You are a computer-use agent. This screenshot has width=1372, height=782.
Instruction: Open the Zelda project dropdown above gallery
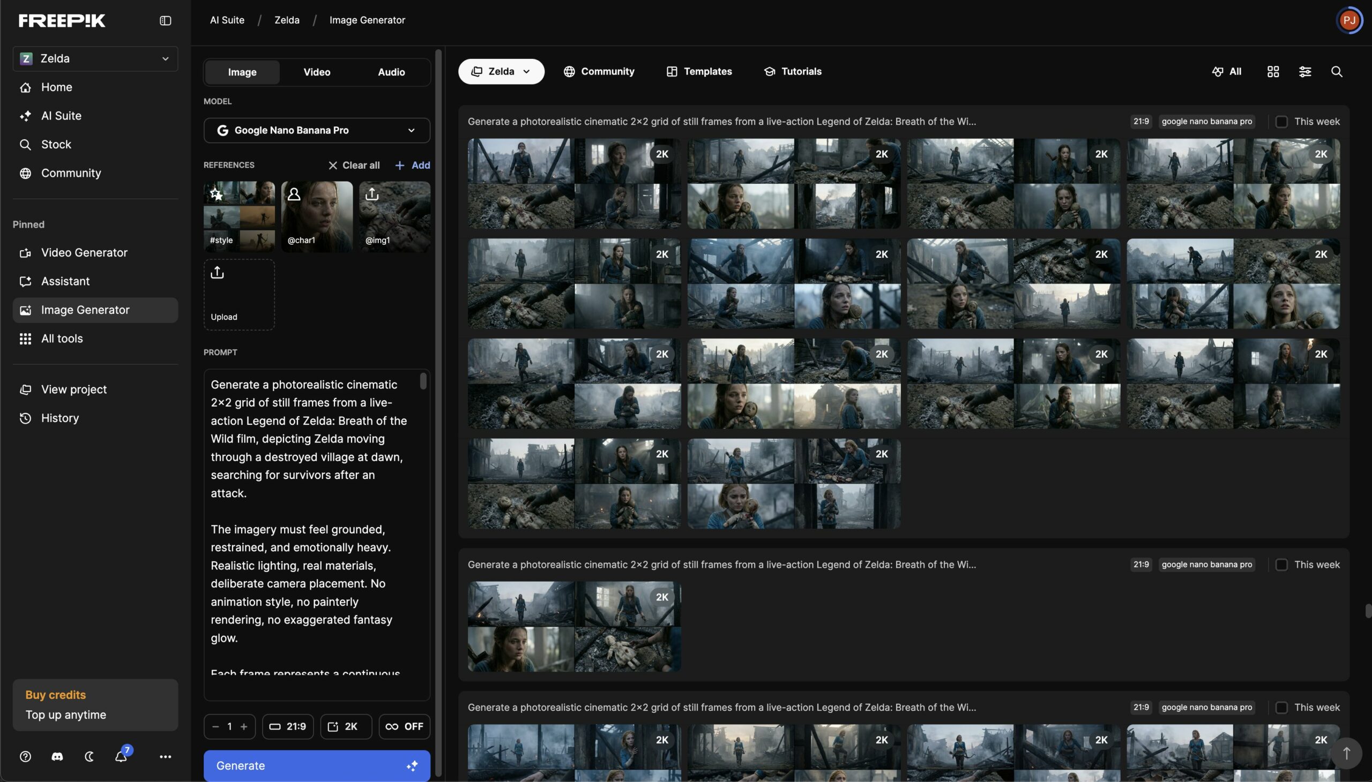click(x=501, y=71)
